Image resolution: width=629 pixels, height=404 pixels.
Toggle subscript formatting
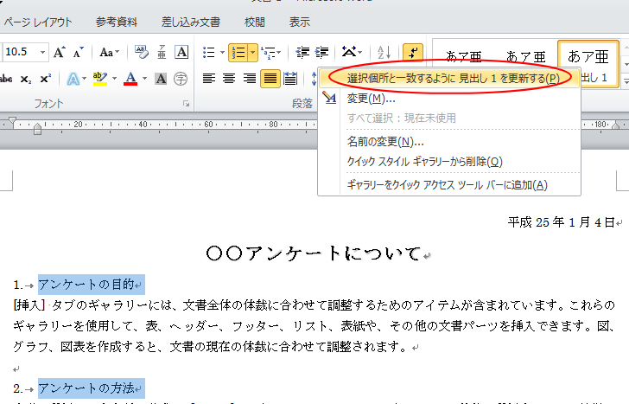pos(26,79)
